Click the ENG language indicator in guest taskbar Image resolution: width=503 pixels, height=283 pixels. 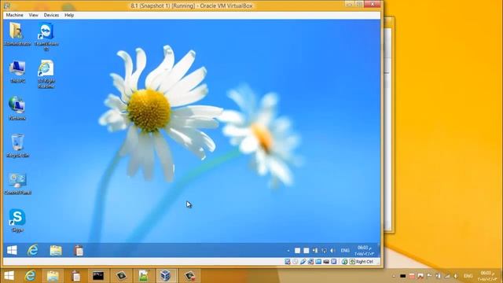[345, 250]
